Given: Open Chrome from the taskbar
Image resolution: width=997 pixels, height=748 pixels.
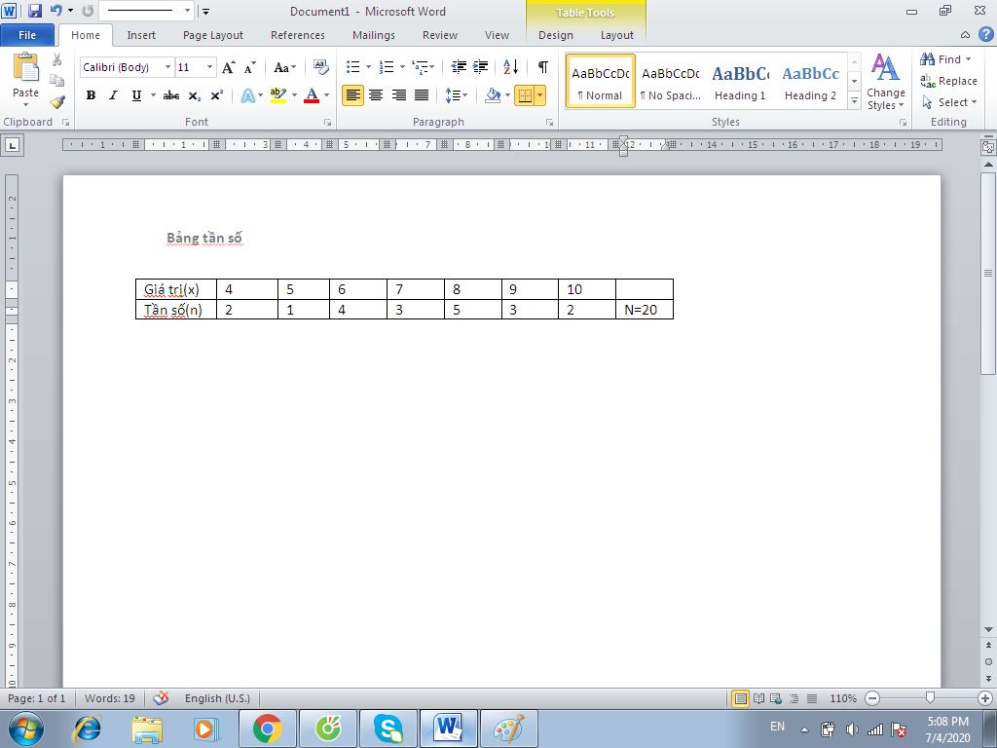Looking at the screenshot, I should click(268, 729).
